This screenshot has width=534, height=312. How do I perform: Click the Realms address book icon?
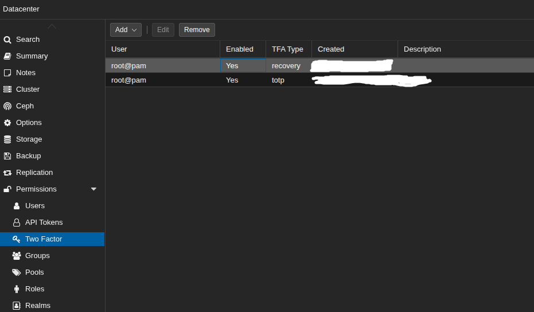[16, 306]
